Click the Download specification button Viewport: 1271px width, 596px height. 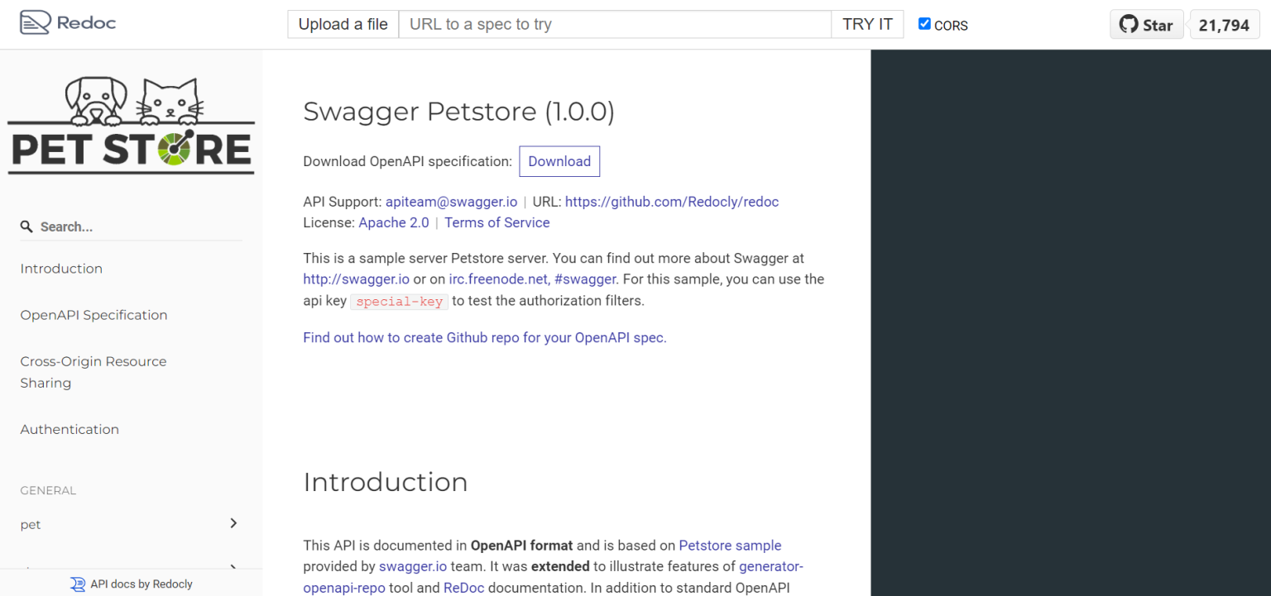point(559,161)
